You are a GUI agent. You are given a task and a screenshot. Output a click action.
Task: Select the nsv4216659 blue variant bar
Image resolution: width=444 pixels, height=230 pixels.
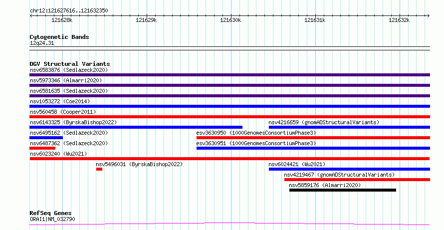[x=349, y=127]
